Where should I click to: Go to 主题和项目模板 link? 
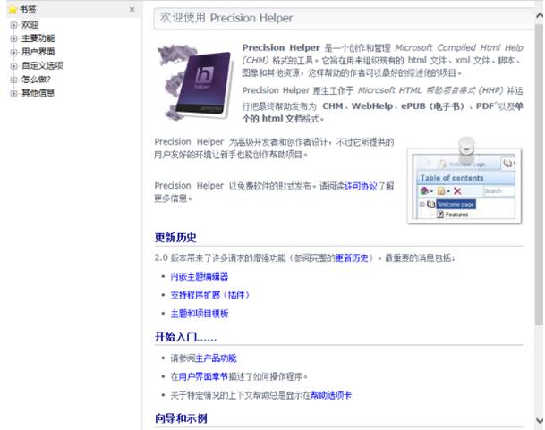coord(199,314)
